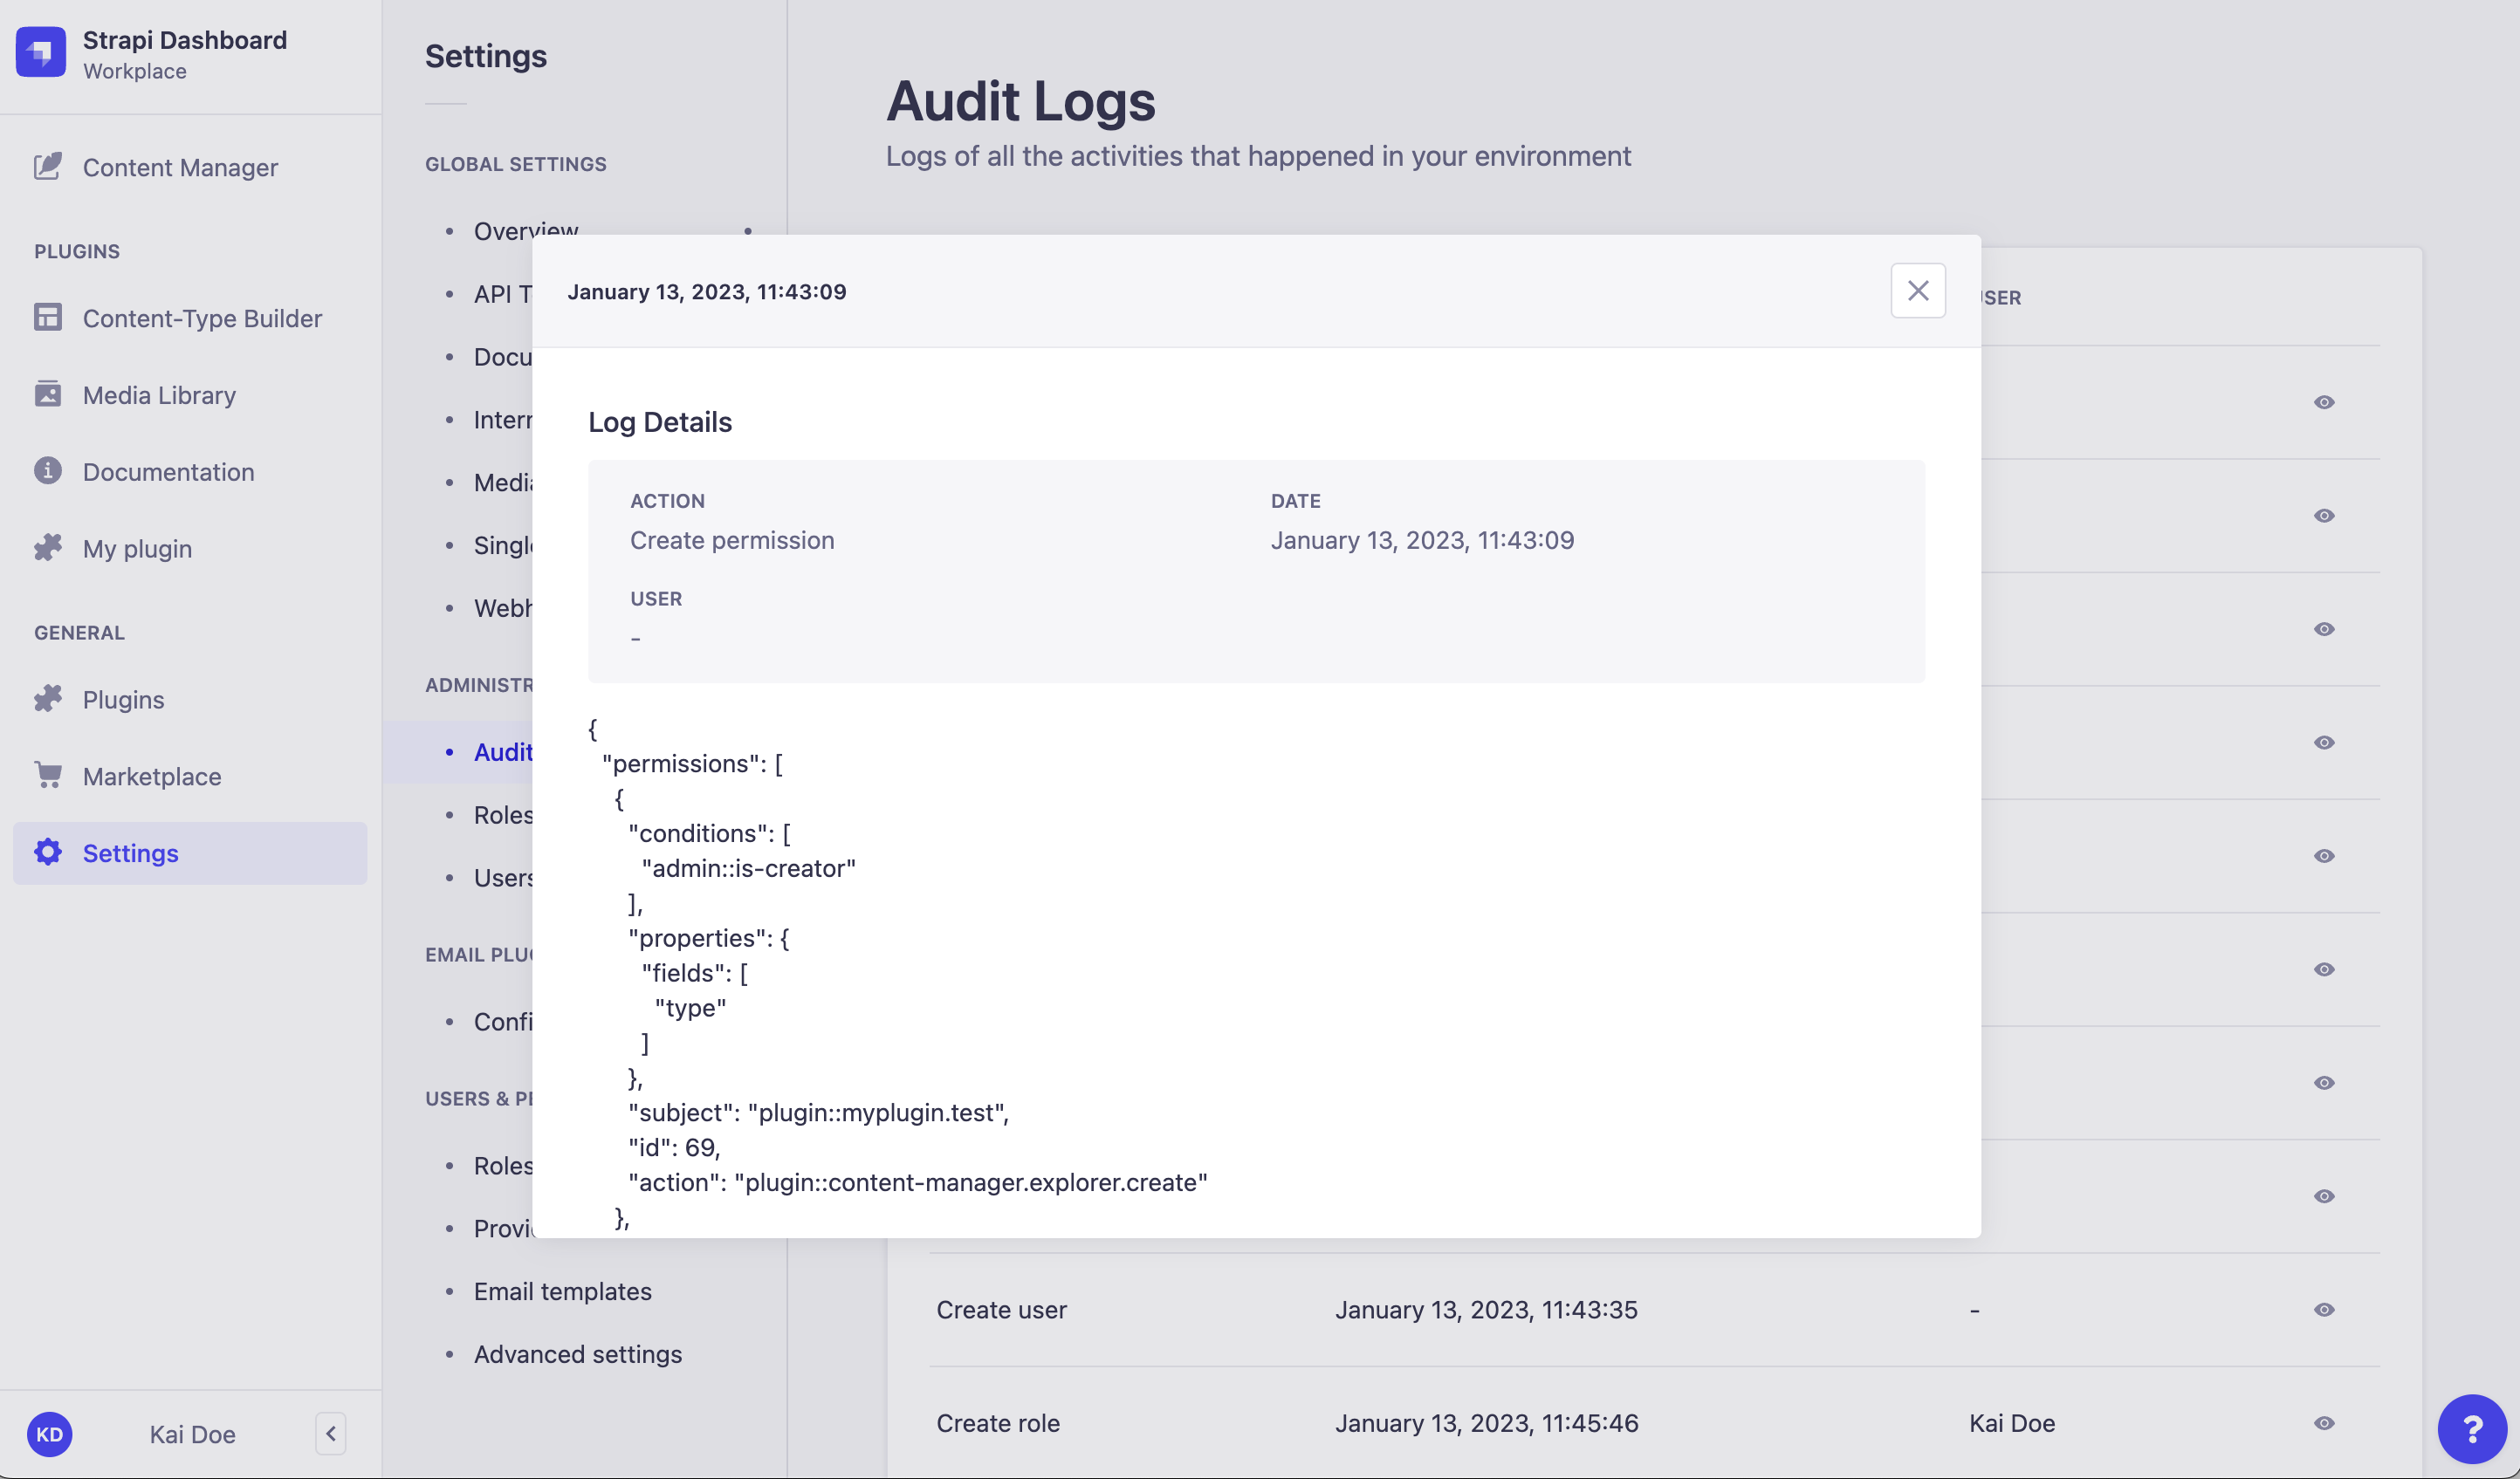The image size is (2520, 1479).
Task: Open the Media Library
Action: 158,394
